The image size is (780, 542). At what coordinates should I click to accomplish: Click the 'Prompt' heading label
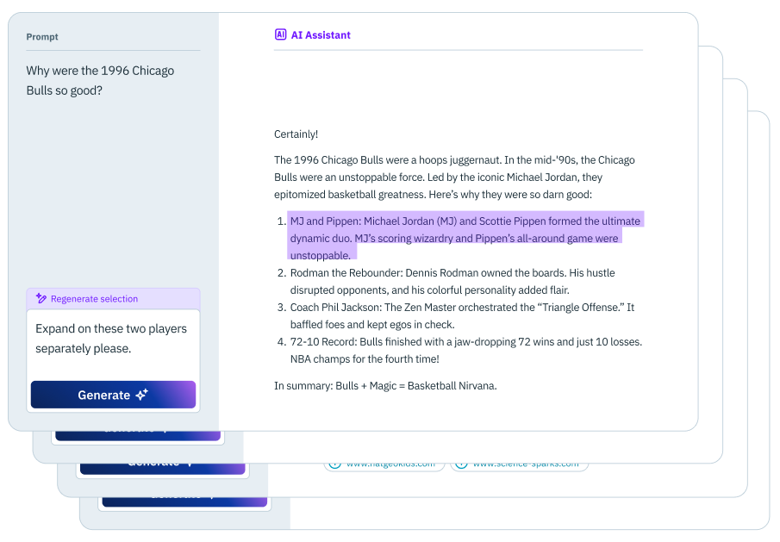tap(42, 37)
